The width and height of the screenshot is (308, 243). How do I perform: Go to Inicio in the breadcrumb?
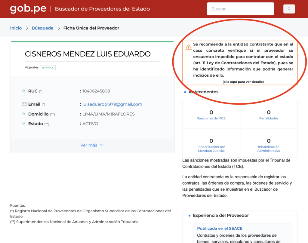(x=16, y=28)
